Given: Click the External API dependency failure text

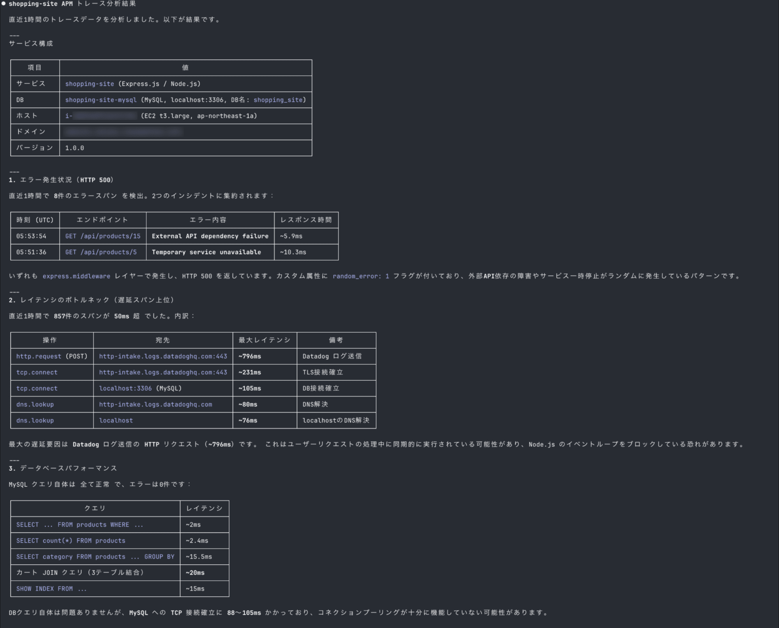Looking at the screenshot, I should coord(210,236).
